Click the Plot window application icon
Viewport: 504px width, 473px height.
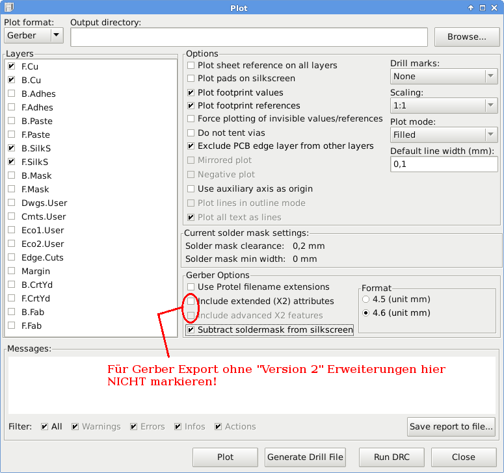9,7
